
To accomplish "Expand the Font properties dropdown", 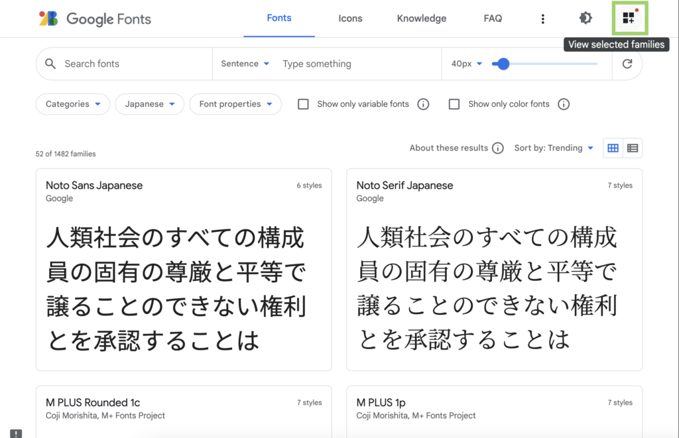I will (235, 104).
